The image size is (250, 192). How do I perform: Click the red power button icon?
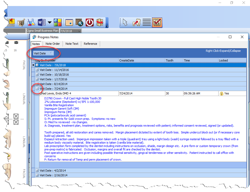90,22
